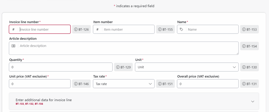Click into the Quantity field
The width and height of the screenshot is (269, 112).
61,67
